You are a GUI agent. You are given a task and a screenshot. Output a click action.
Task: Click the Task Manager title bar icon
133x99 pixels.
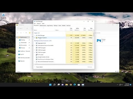coord(35,21)
